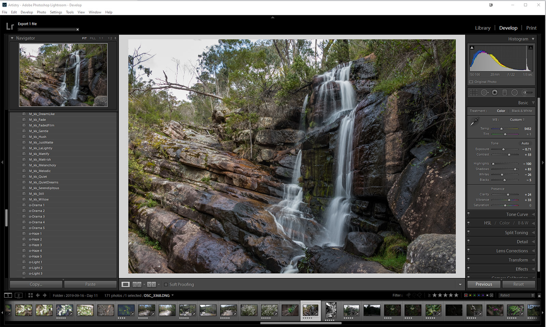The image size is (546, 327).
Task: Select the Graduated Filter tool
Action: (x=504, y=92)
